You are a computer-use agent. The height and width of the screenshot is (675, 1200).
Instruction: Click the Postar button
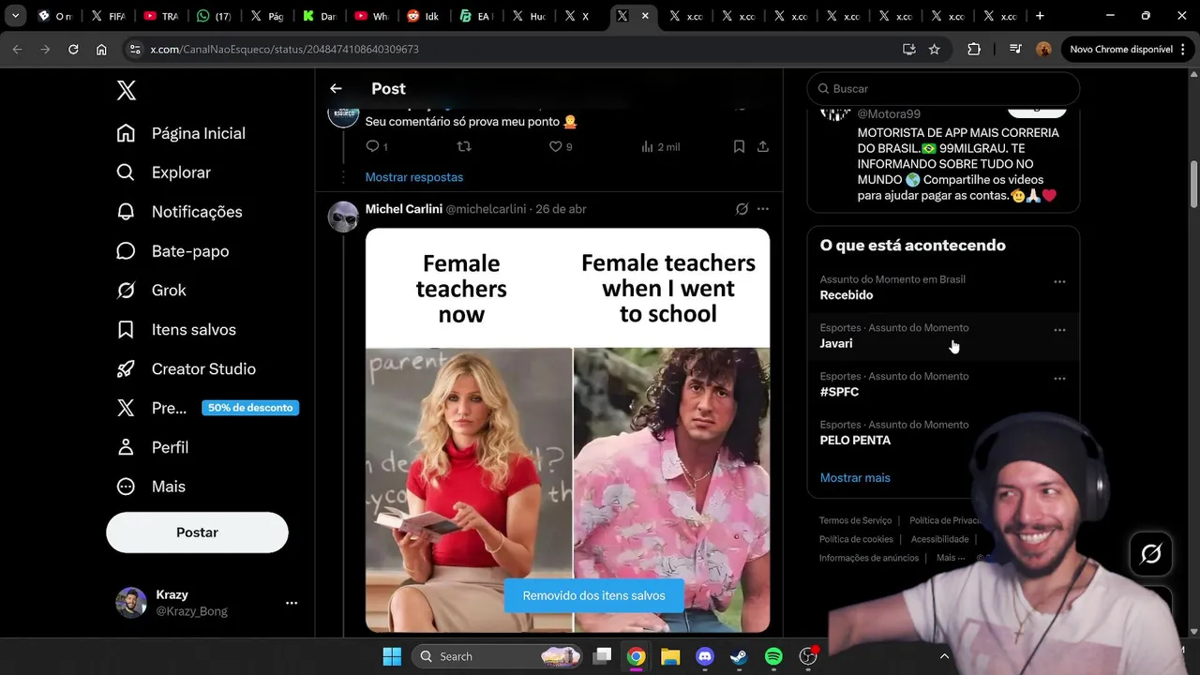[x=197, y=532]
